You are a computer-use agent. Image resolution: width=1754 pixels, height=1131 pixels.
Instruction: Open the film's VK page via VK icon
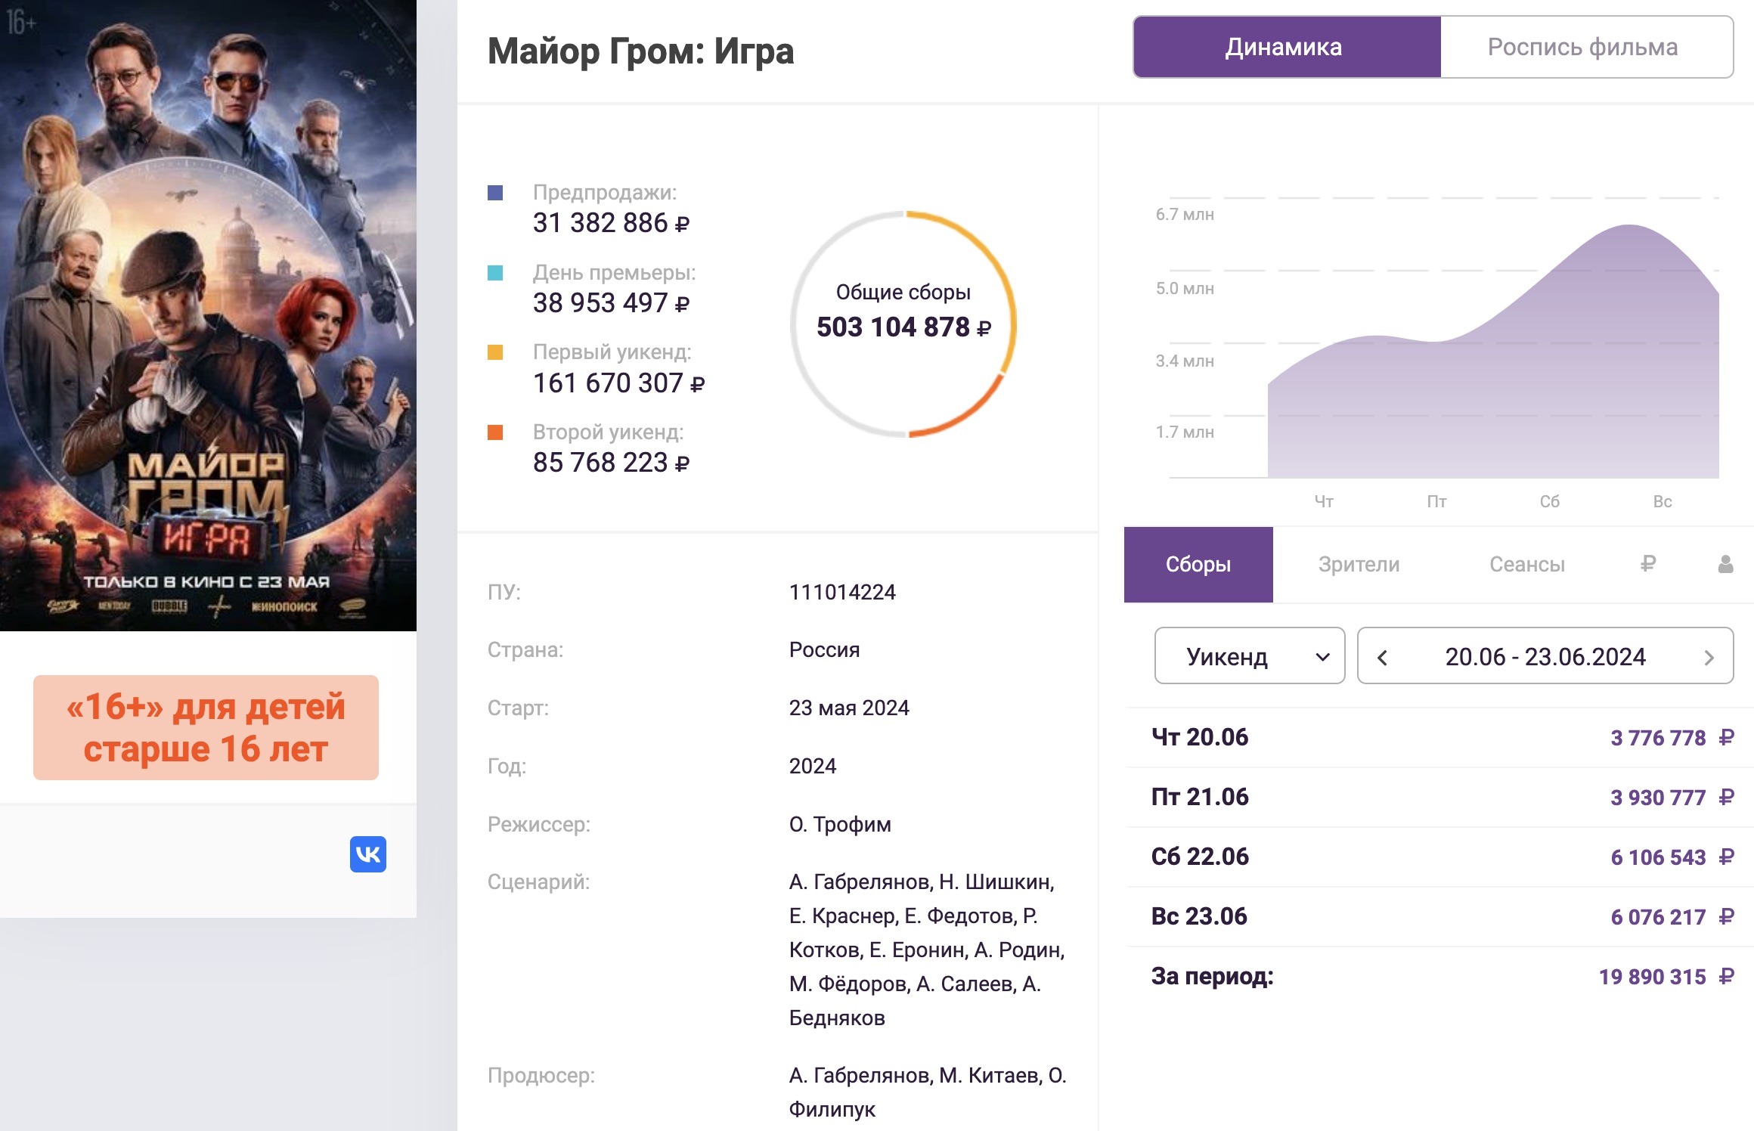[368, 855]
